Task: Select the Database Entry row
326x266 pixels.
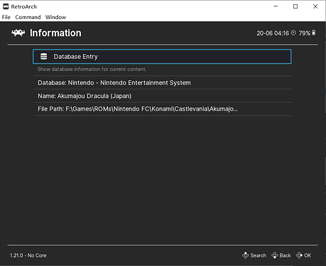Action: click(162, 57)
